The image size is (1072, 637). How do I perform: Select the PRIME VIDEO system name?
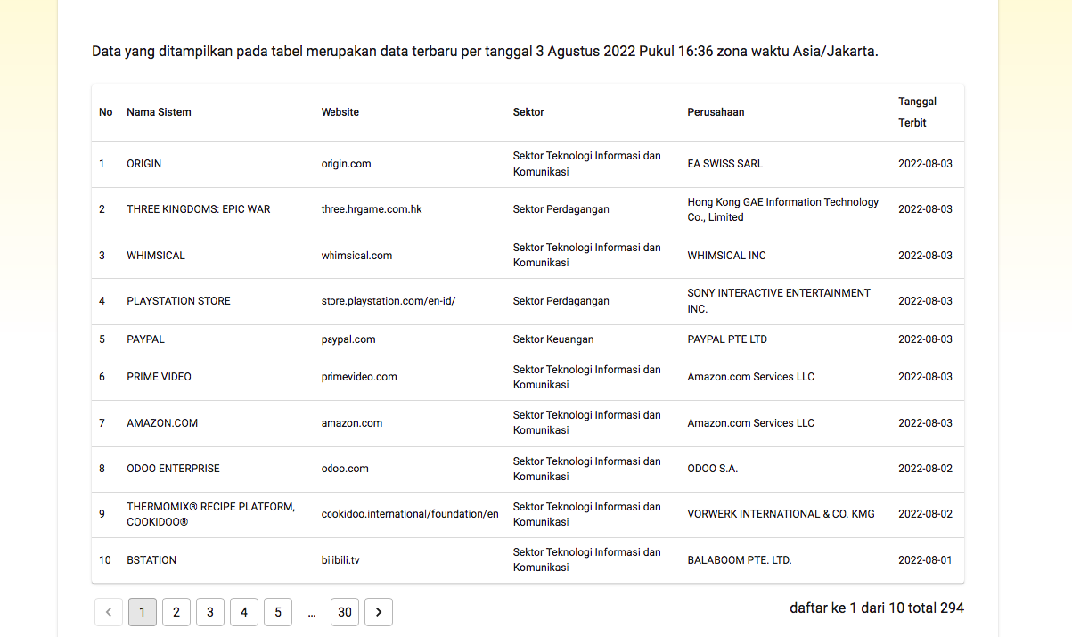(159, 377)
